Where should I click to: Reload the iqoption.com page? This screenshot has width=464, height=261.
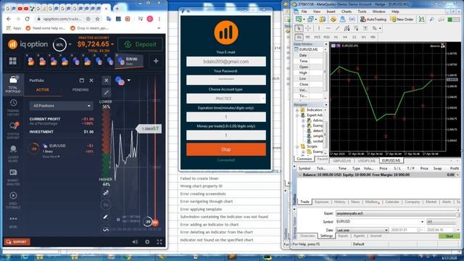[x=28, y=19]
